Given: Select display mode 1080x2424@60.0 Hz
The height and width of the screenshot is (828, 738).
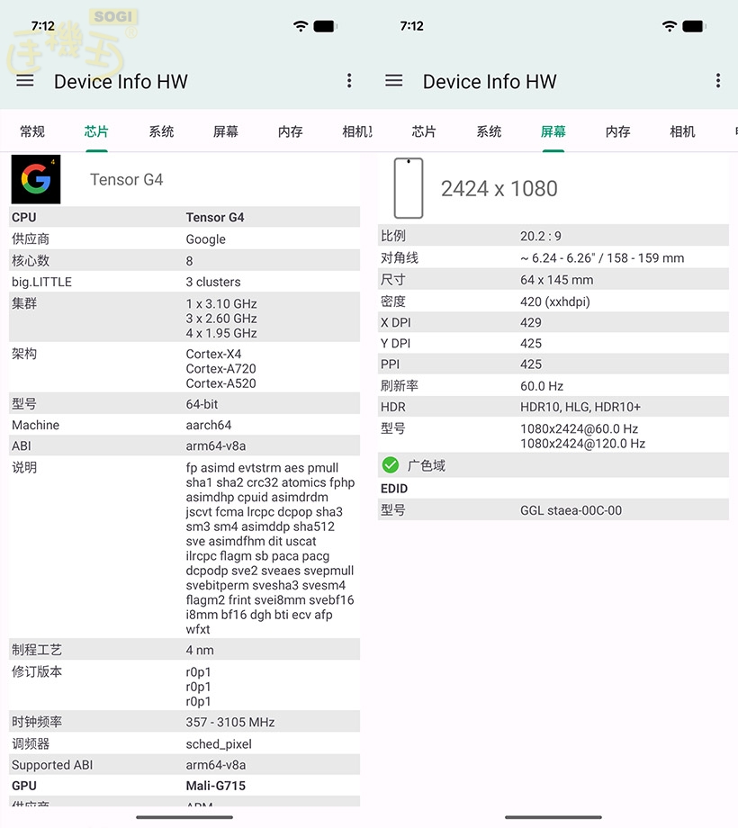Looking at the screenshot, I should pos(579,428).
